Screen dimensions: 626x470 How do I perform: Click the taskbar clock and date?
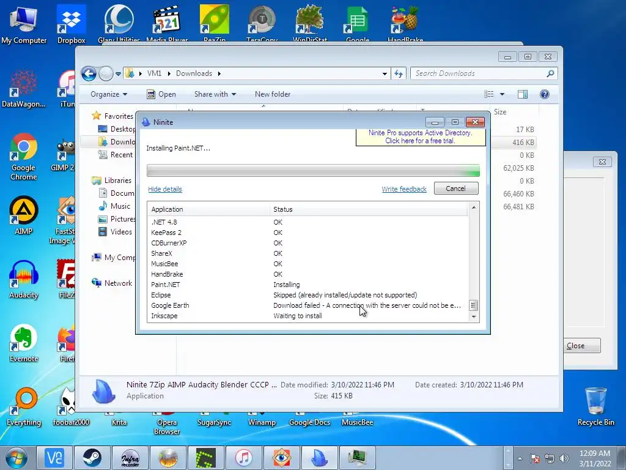click(x=595, y=458)
